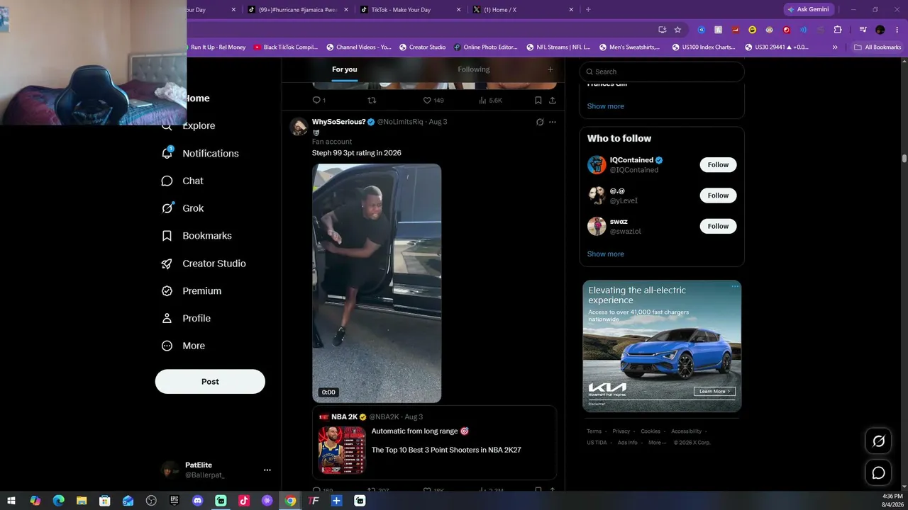This screenshot has height=510, width=908.
Task: Repost the top post in the feed
Action: click(x=372, y=101)
